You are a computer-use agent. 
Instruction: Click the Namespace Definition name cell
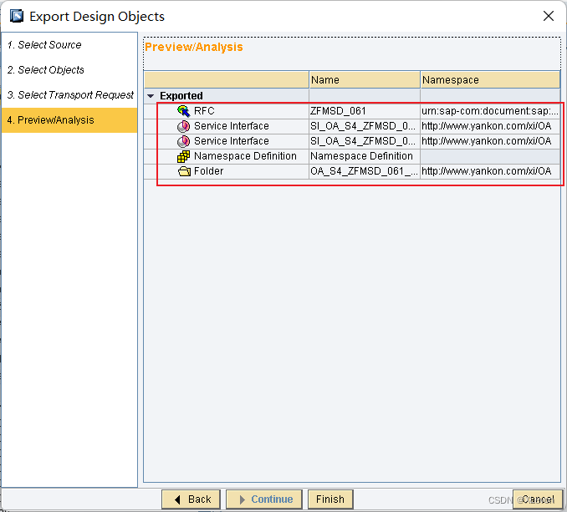coord(365,156)
